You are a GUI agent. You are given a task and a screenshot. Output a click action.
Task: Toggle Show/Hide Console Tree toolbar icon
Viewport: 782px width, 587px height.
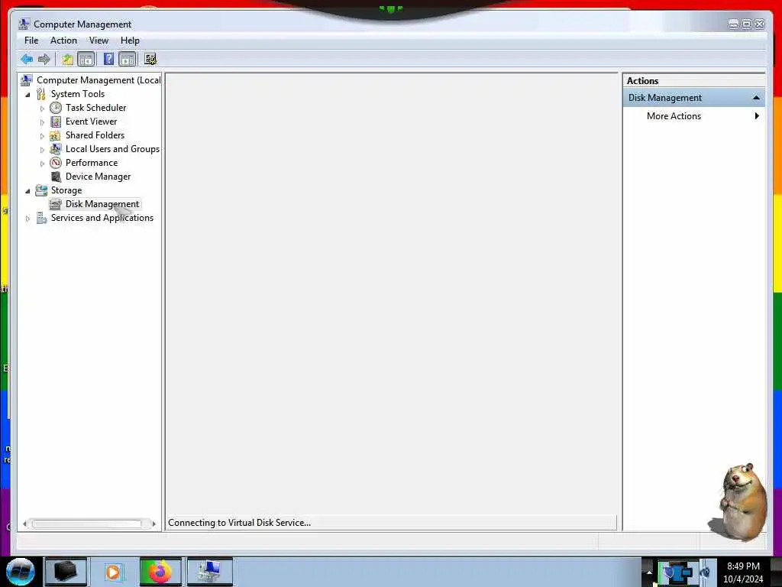(x=86, y=60)
